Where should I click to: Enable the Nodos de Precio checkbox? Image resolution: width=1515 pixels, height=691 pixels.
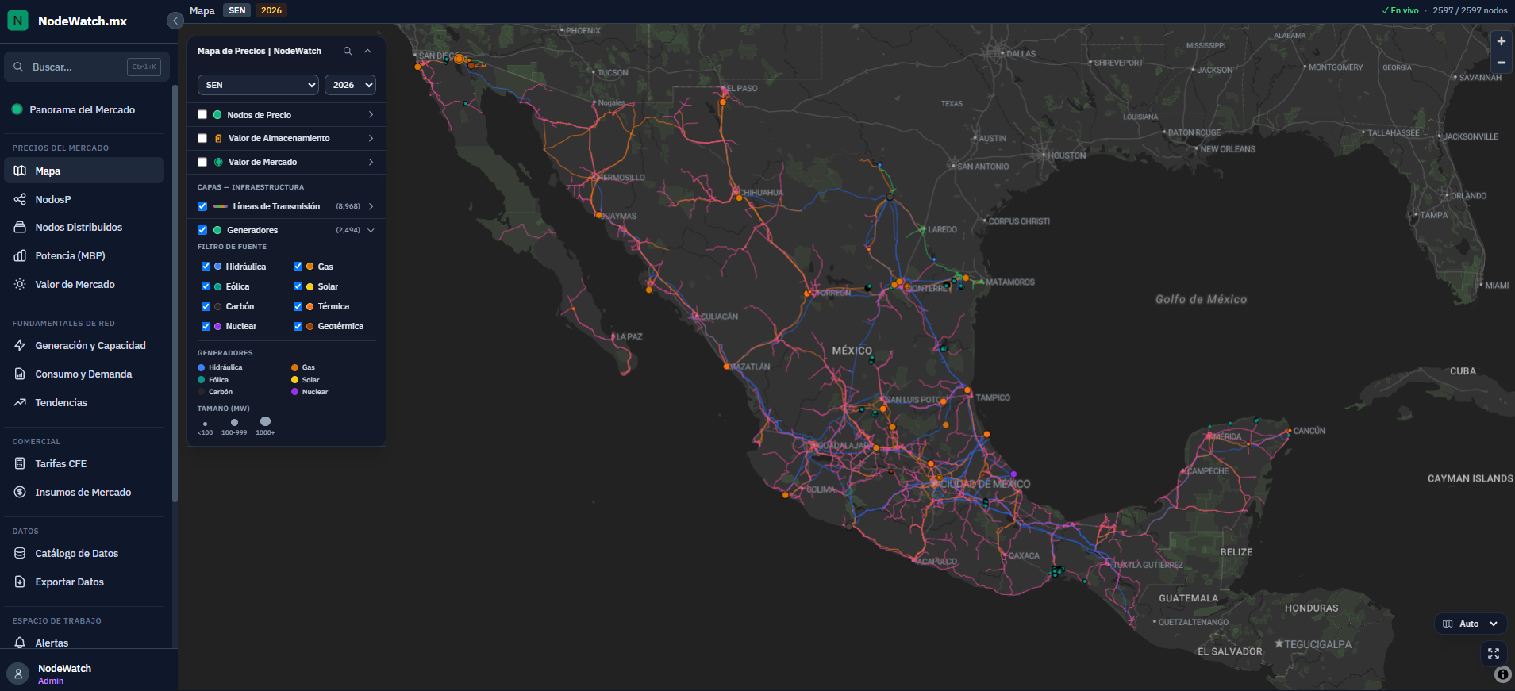point(202,115)
